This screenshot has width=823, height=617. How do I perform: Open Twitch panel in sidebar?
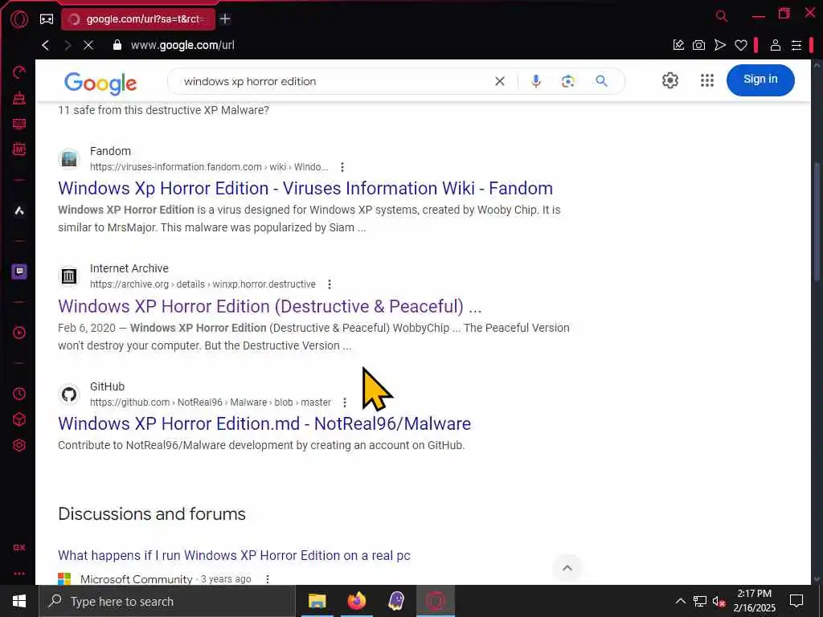click(x=19, y=272)
